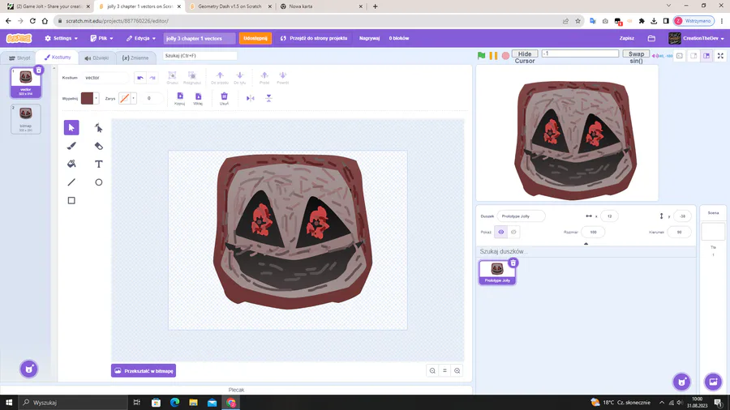The width and height of the screenshot is (730, 410).
Task: Click the Nagrywaj button
Action: coord(369,38)
